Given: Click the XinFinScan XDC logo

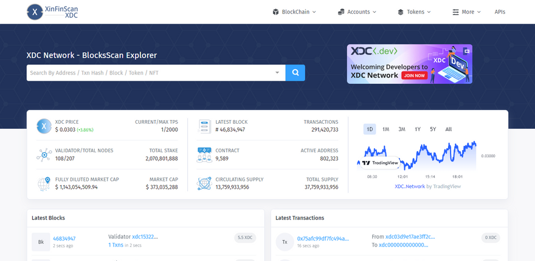Looking at the screenshot, I should pos(52,12).
